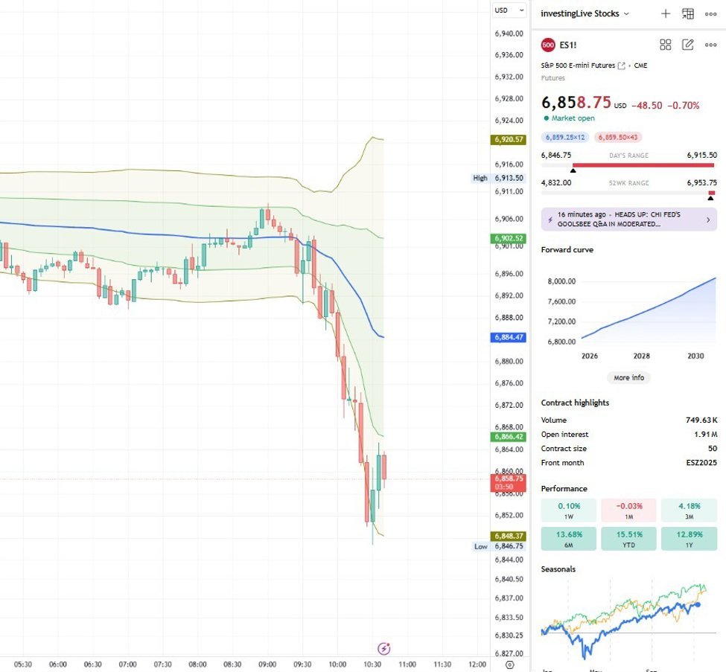Image resolution: width=726 pixels, height=672 pixels.
Task: Toggle the Market open status indicator
Action: coord(570,118)
